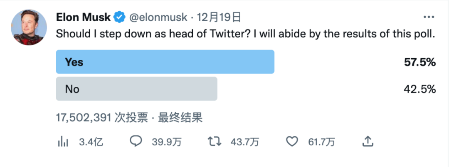Screen dimensions: 449x167
Task: Click the Elon Musk display name
Action: tap(83, 17)
